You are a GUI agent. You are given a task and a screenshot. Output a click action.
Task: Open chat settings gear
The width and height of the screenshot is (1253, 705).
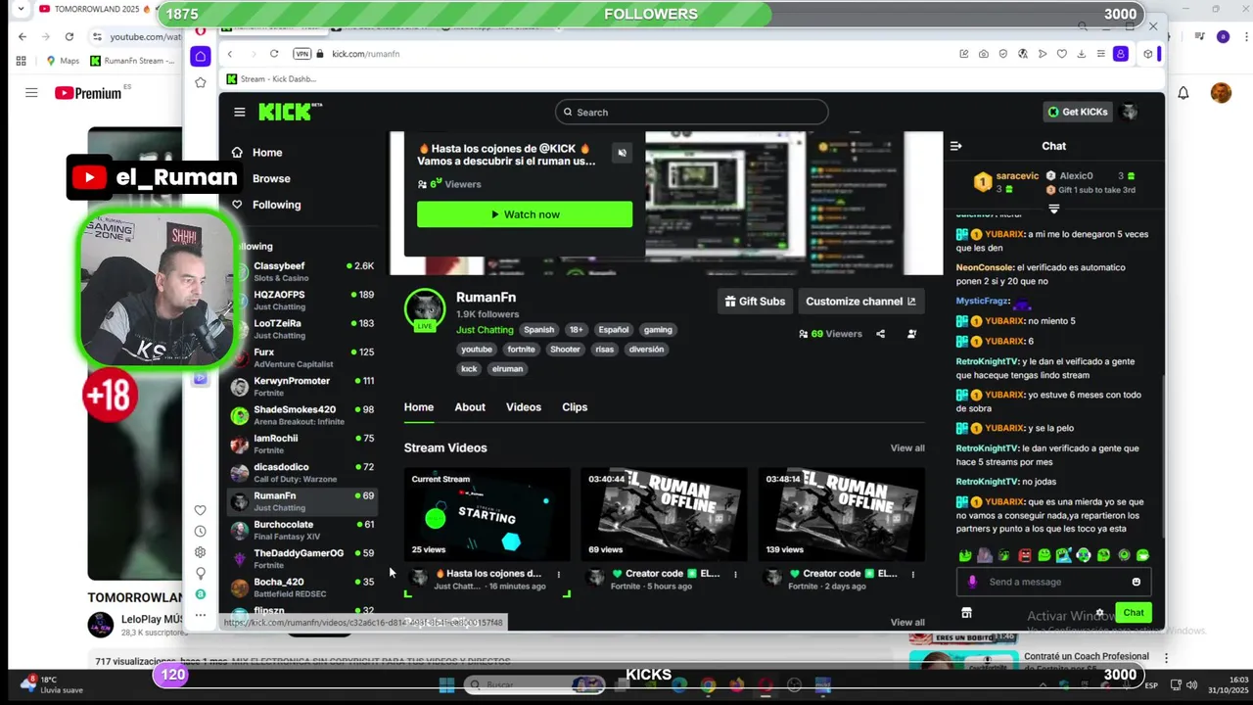pos(1100,613)
